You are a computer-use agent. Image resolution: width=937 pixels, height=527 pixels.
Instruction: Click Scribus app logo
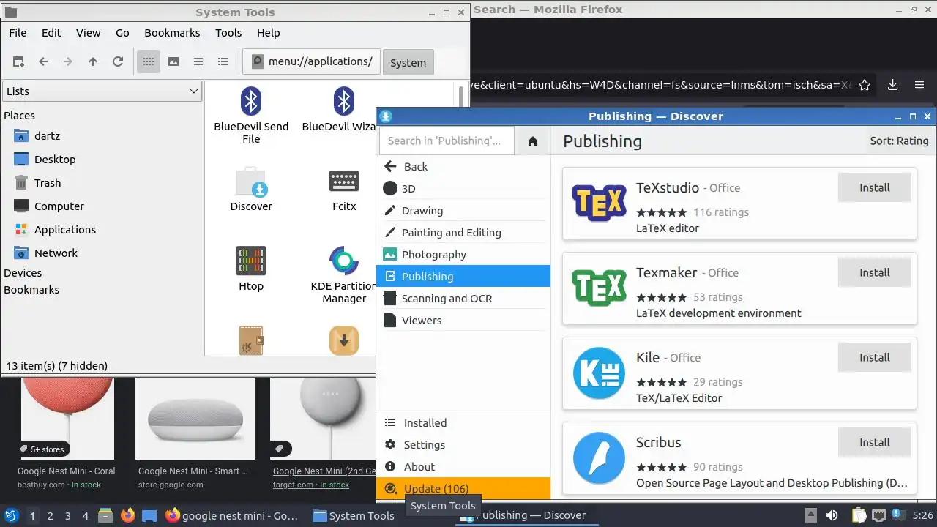(599, 458)
